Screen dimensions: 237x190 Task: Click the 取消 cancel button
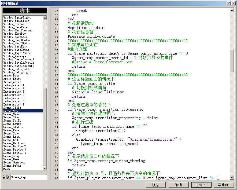pos(179,185)
